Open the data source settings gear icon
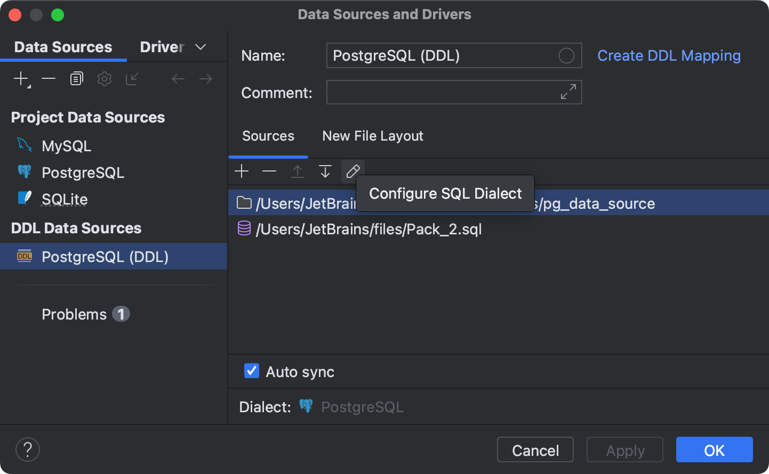The height and width of the screenshot is (474, 769). coord(104,78)
